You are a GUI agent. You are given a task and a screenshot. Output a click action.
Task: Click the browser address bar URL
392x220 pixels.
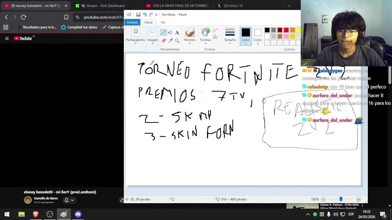coord(103,17)
